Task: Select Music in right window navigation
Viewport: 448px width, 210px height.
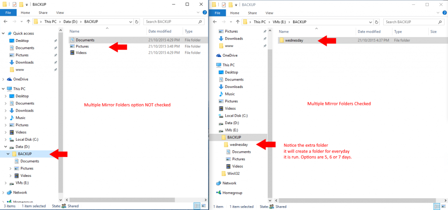Action: 230,94
